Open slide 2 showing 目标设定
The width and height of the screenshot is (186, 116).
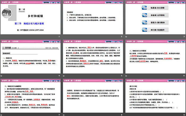point(93,19)
